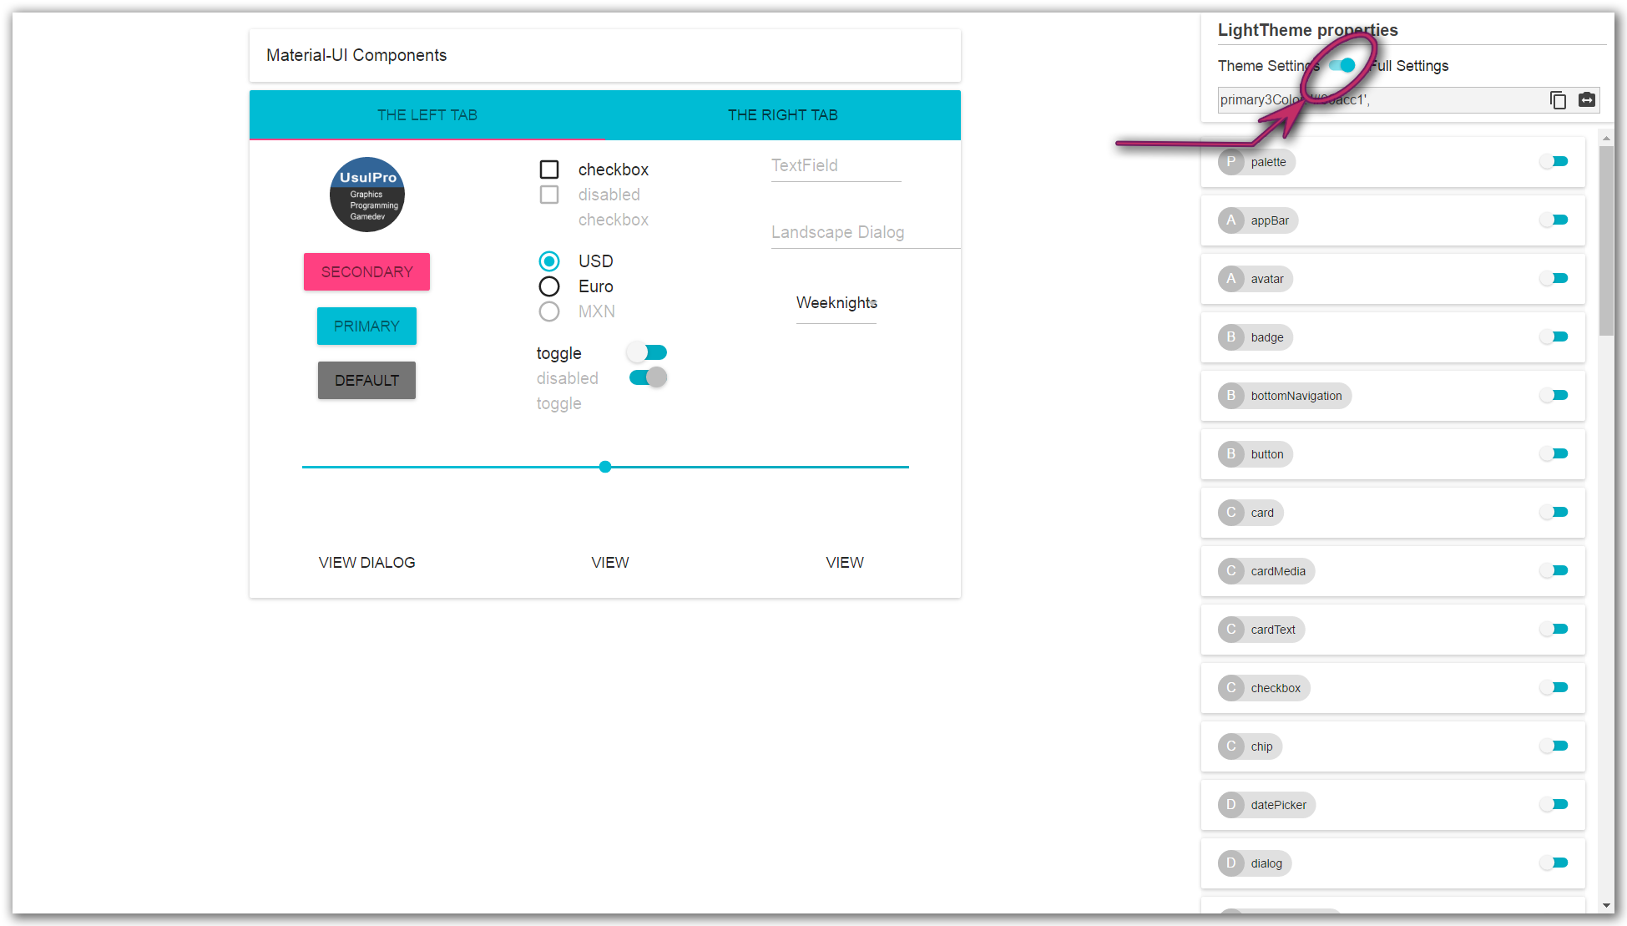Expand the palette section with its switch
This screenshot has width=1627, height=926.
coord(1554,162)
